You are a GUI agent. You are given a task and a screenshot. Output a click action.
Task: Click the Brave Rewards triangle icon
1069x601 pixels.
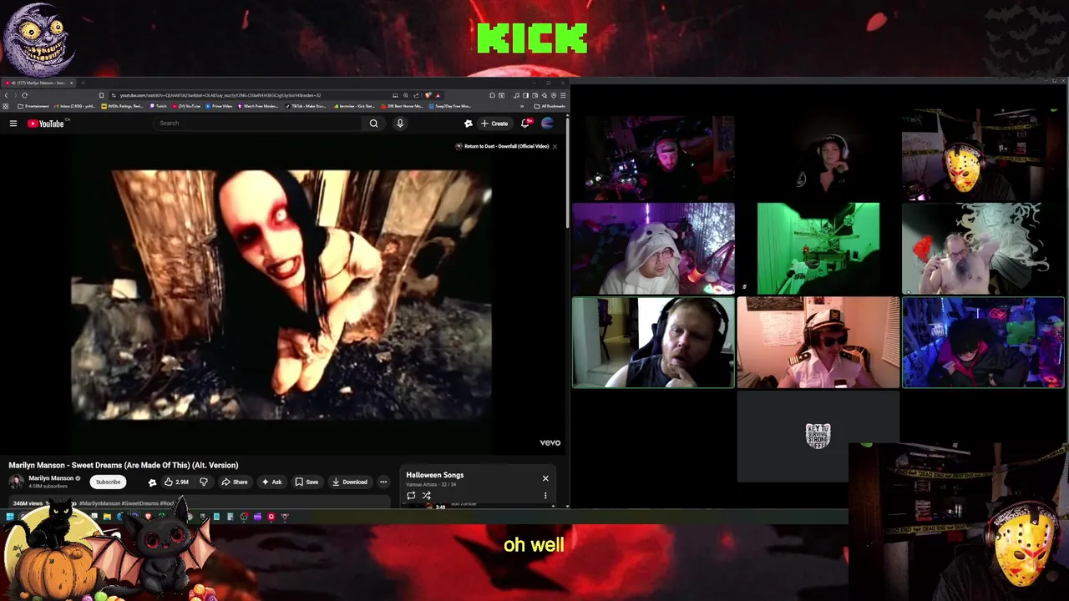point(437,95)
